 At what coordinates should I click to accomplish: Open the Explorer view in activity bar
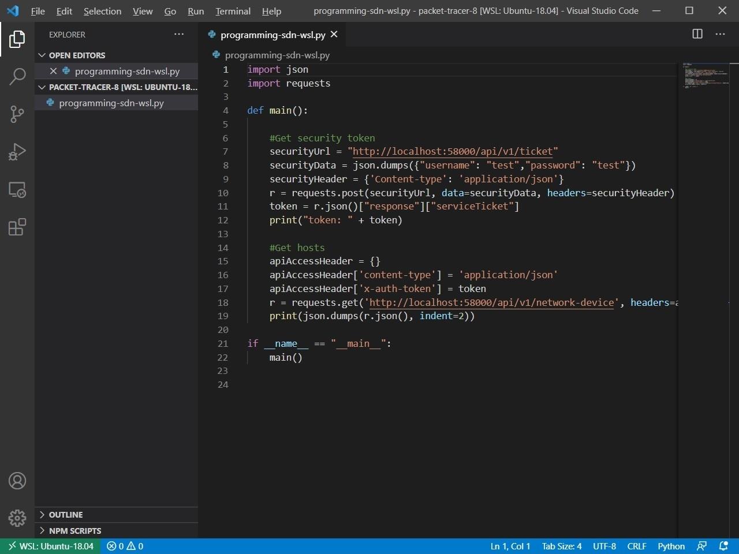click(x=17, y=39)
